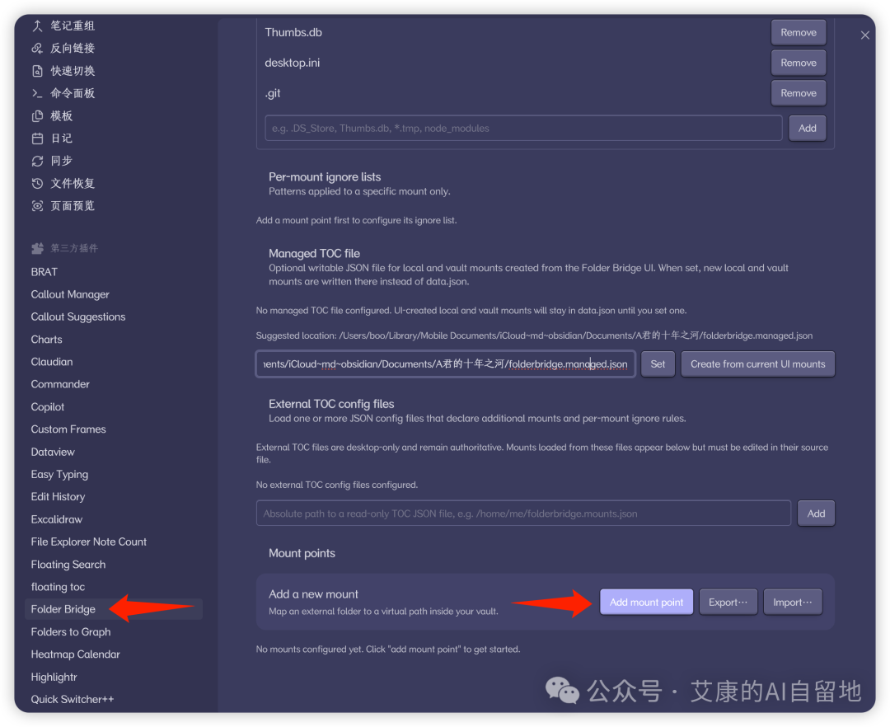
Task: Click the 第三方插件 puzzle icon
Action: coord(37,248)
